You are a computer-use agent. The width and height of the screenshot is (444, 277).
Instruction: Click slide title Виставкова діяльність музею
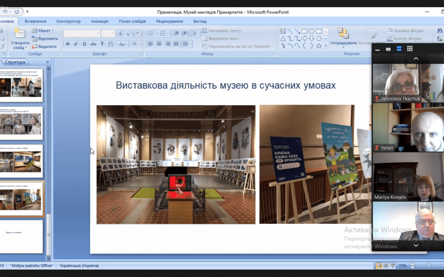226,85
